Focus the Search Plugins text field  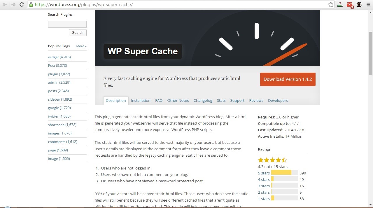coord(67,24)
